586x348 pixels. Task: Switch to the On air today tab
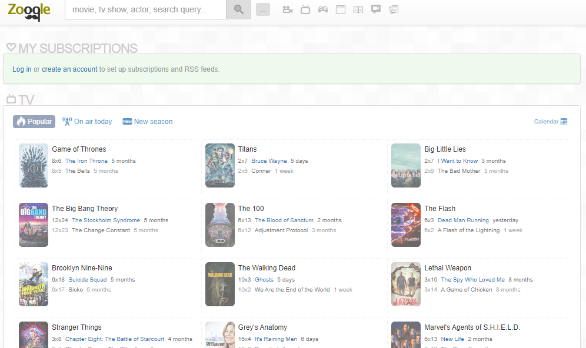[x=87, y=121]
